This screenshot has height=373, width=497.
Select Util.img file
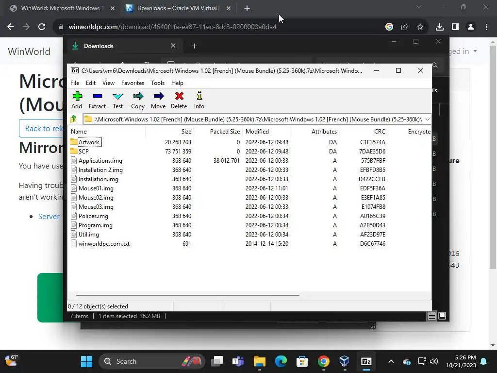(89, 235)
